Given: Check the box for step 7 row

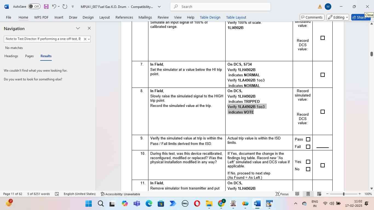Looking at the screenshot, I should (323, 75).
